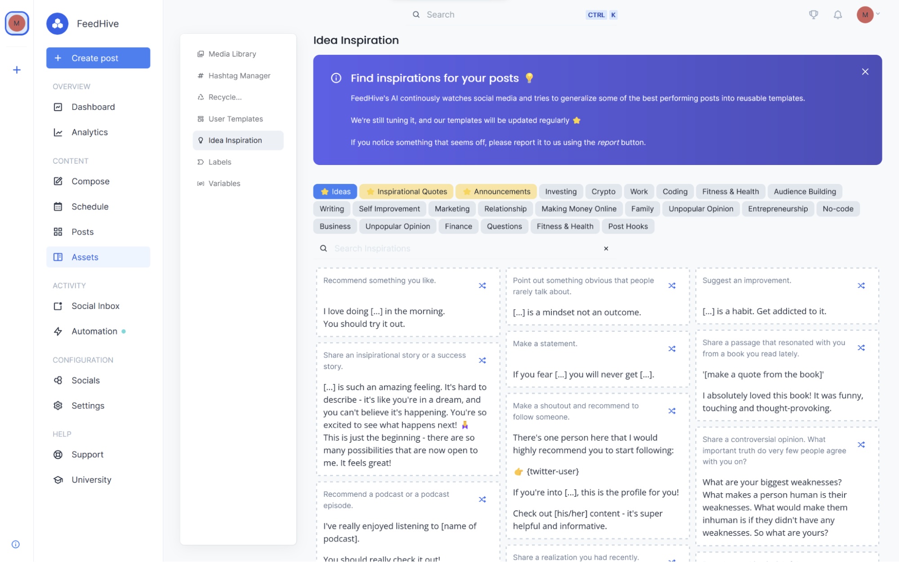Open User Templates
The height and width of the screenshot is (562, 899).
pyautogui.click(x=235, y=119)
